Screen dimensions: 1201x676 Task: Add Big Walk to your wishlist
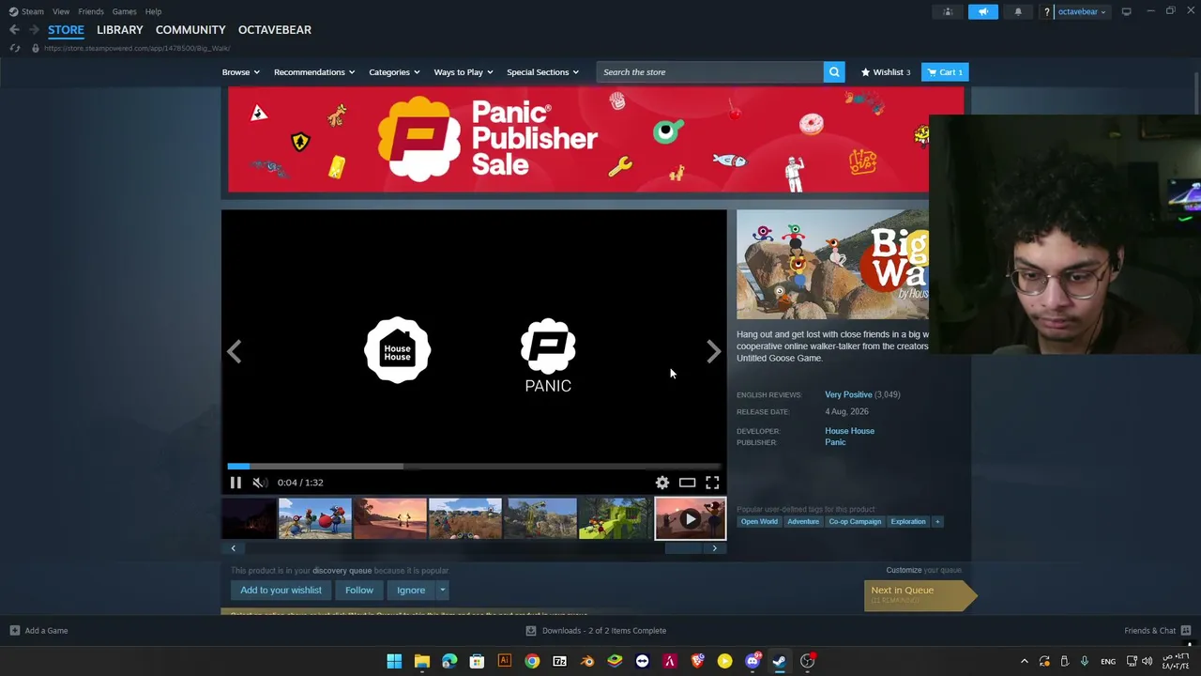[x=281, y=591]
